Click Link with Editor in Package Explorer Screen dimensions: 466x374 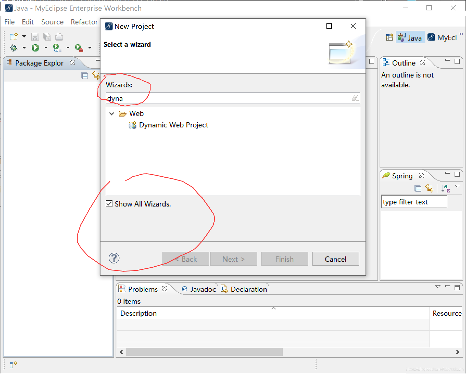pyautogui.click(x=96, y=76)
